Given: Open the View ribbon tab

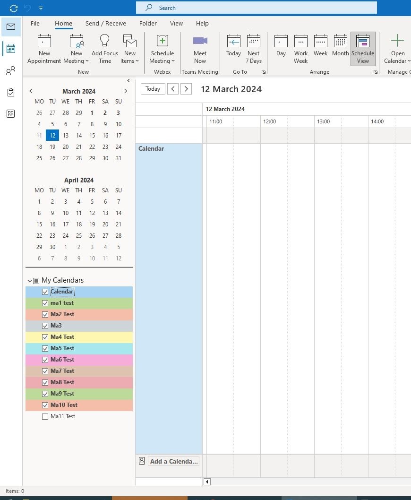Looking at the screenshot, I should tap(176, 23).
